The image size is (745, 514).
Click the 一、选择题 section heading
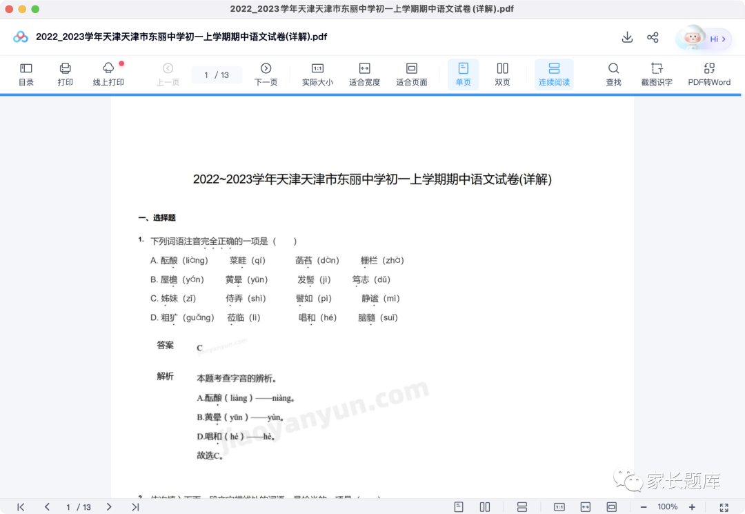[x=157, y=217]
